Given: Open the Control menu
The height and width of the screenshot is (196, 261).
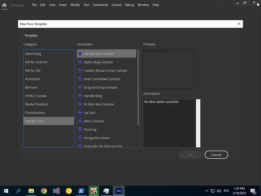Looking at the screenshot, I should point(116,5).
